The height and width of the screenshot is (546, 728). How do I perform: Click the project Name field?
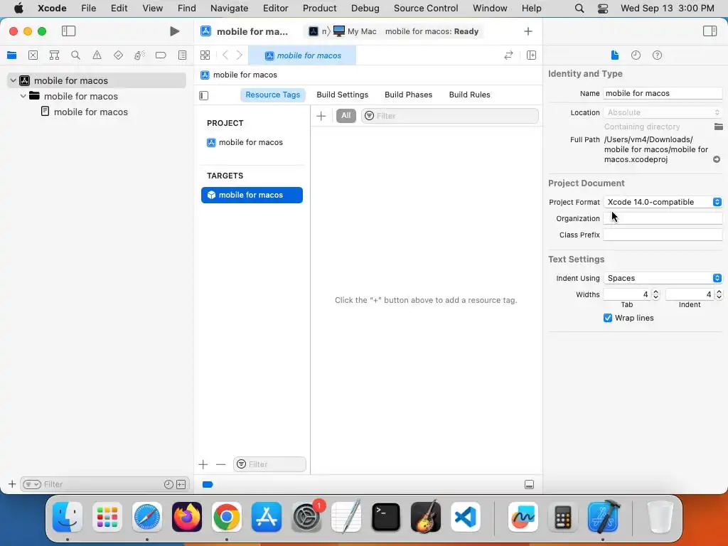pyautogui.click(x=663, y=93)
